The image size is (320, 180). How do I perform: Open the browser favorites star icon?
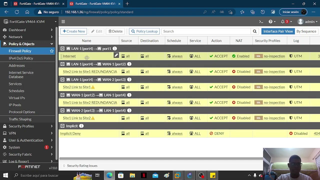point(242,12)
